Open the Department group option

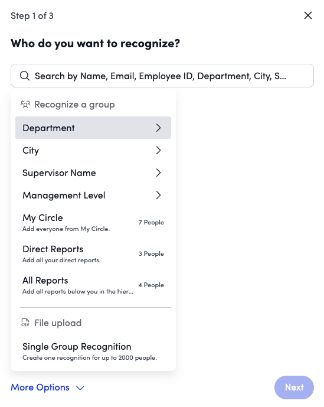pos(93,128)
